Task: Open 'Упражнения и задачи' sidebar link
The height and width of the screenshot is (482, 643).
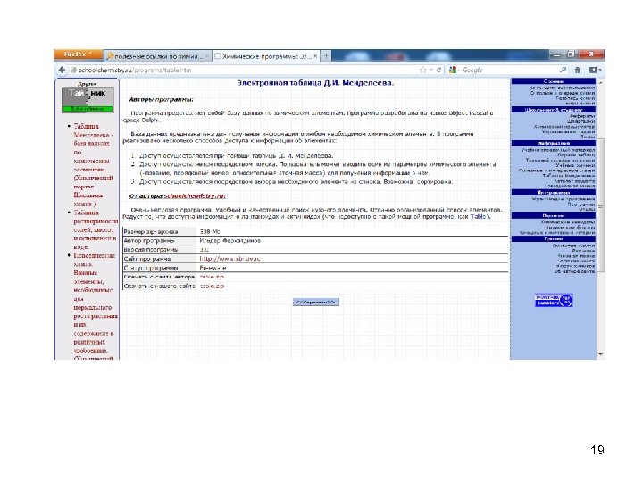Action: click(x=568, y=131)
